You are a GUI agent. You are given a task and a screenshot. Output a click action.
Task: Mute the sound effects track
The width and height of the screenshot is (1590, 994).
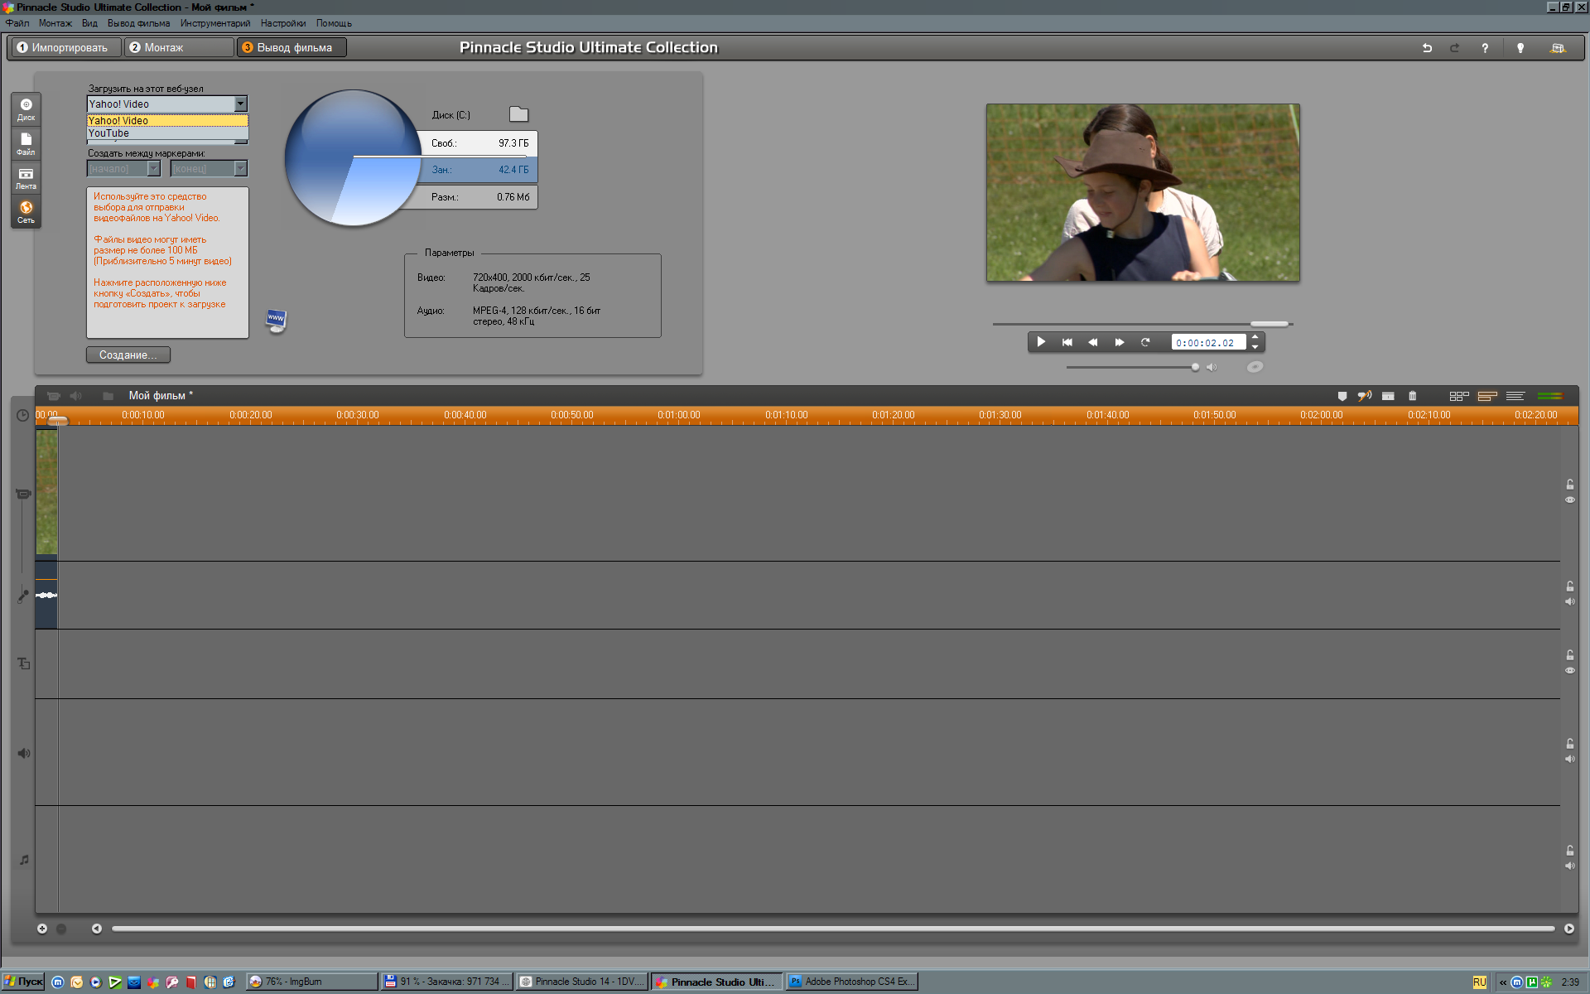coord(1569,759)
